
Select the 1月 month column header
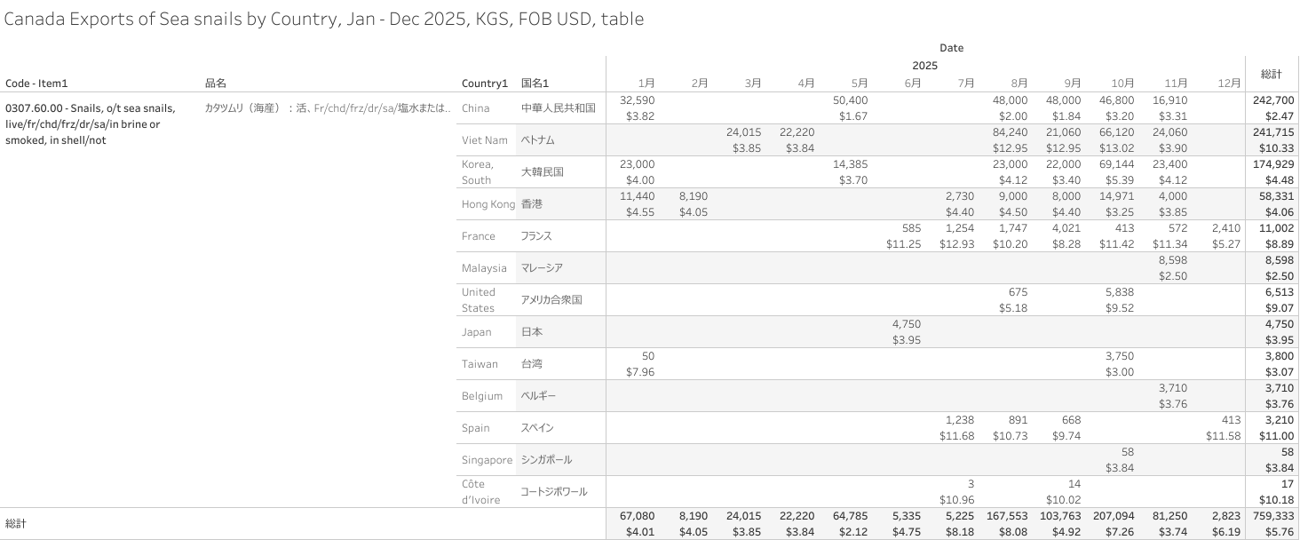click(x=646, y=83)
